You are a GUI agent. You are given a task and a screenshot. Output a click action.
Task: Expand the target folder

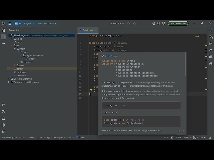tap(12, 69)
